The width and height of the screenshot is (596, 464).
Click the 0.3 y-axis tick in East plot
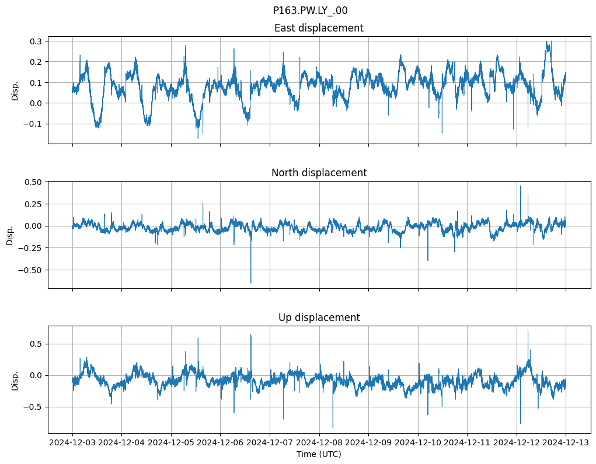point(37,41)
